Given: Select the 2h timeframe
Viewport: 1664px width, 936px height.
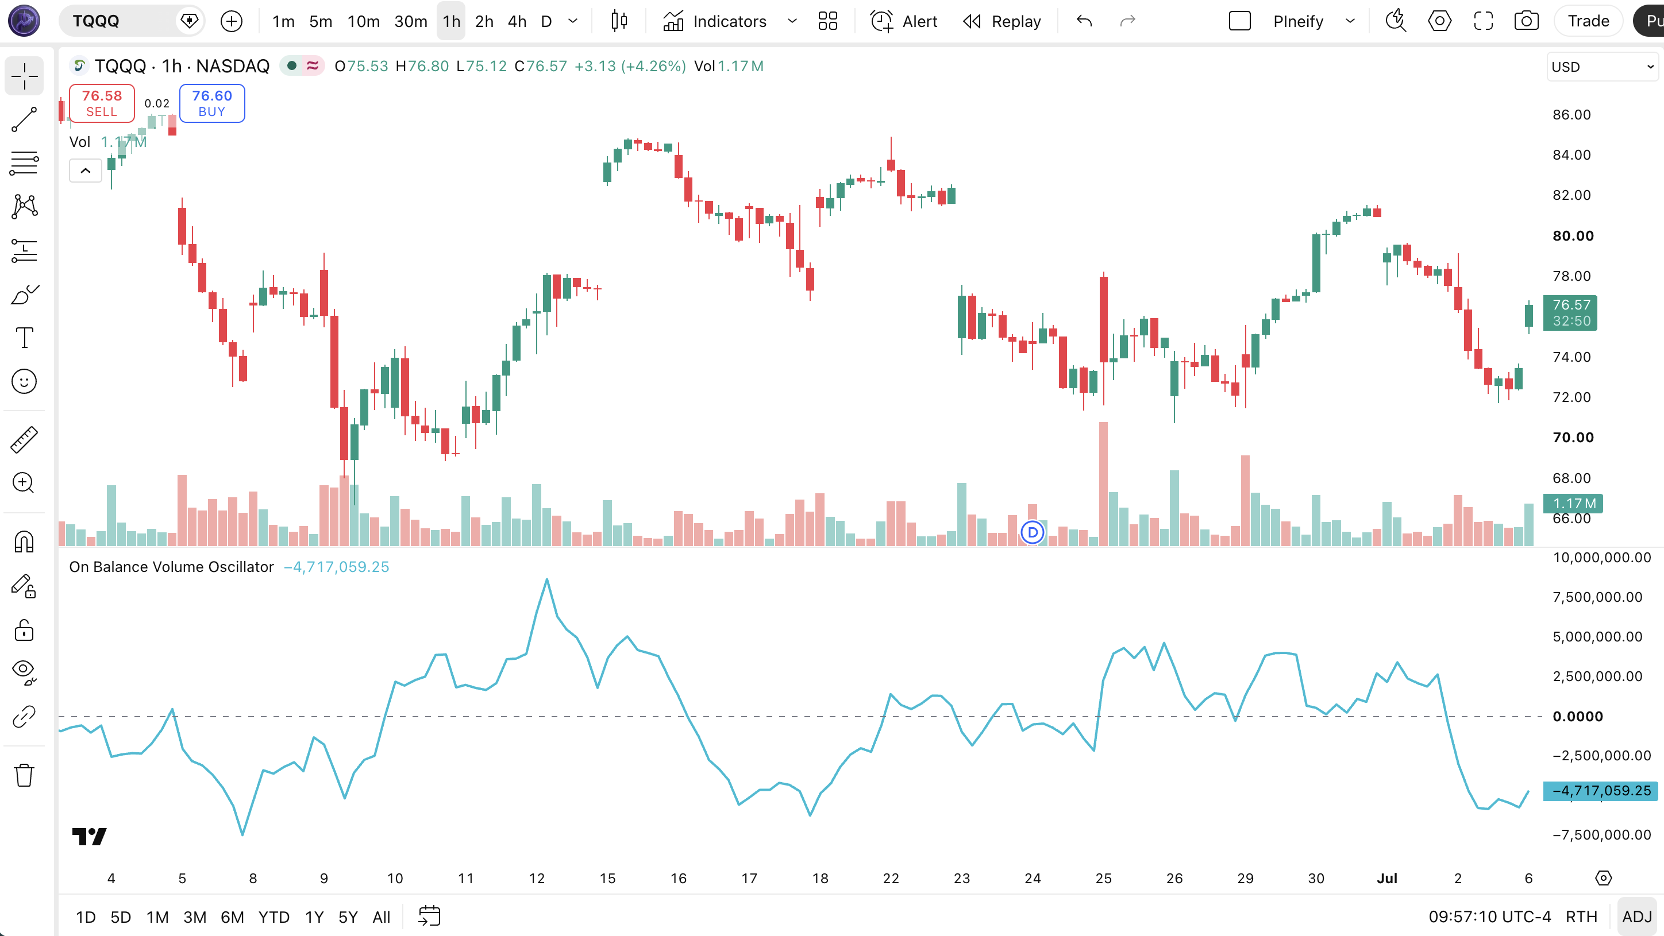Looking at the screenshot, I should click(484, 21).
